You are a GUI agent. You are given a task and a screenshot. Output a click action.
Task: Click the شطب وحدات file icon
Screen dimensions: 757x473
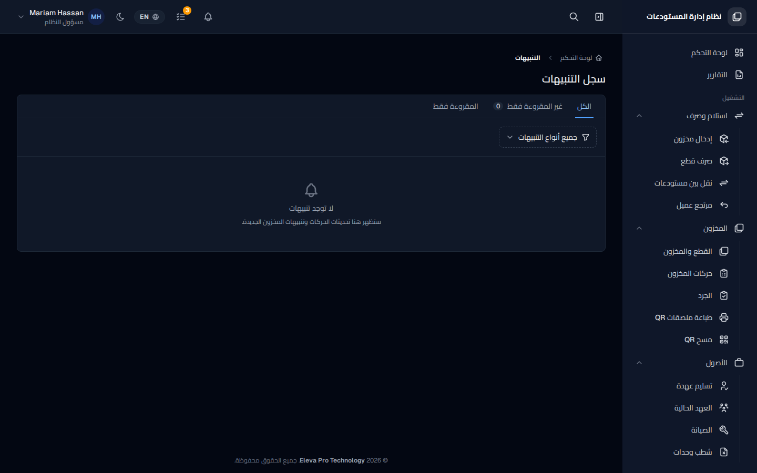(x=724, y=452)
